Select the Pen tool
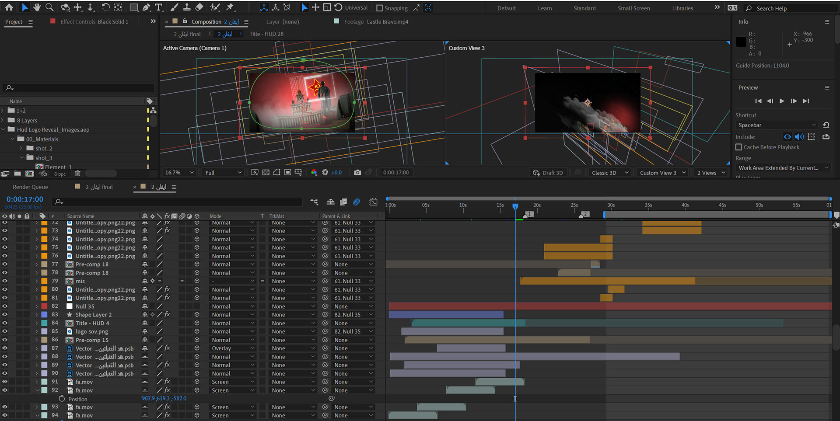The width and height of the screenshot is (840, 421). coord(146,7)
